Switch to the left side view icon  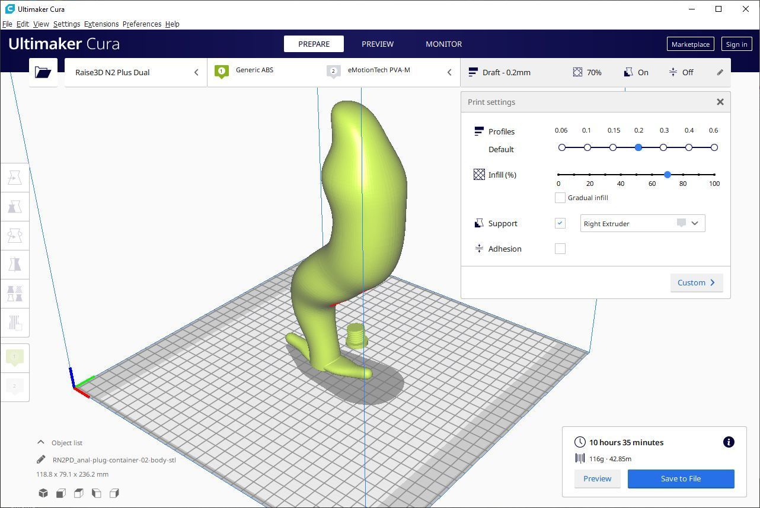pyautogui.click(x=96, y=493)
